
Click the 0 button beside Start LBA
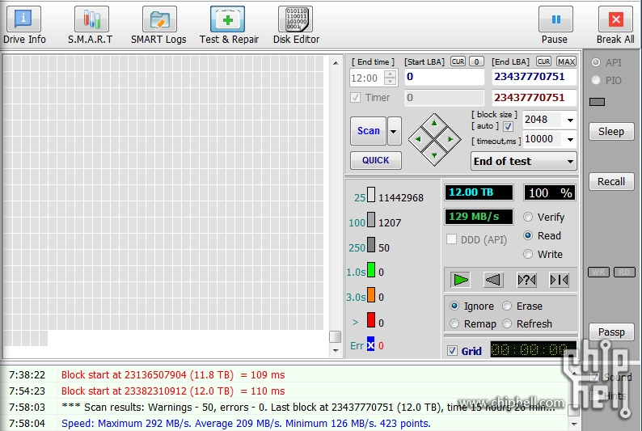point(476,61)
